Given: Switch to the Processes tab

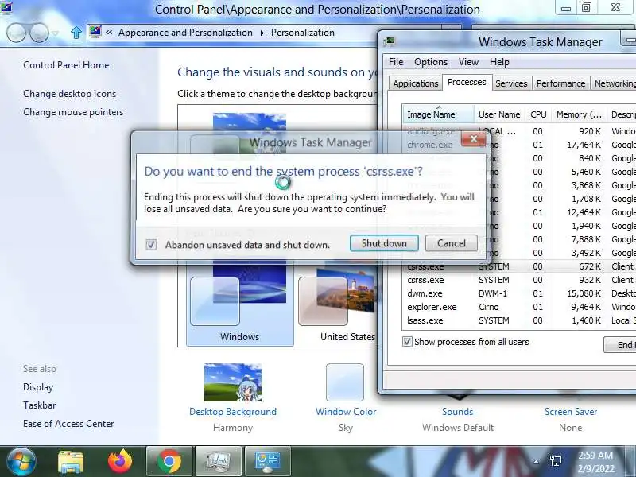Looking at the screenshot, I should coord(467,83).
